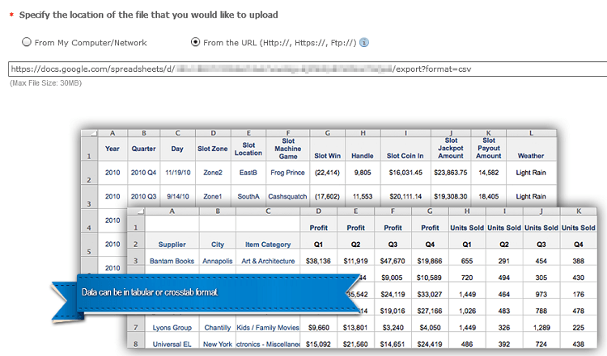Select the EastB slot location cell
Image resolution: width=607 pixels, height=356 pixels.
(x=248, y=173)
